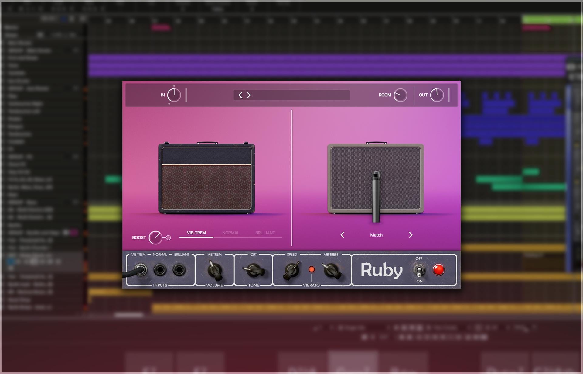Go to next preset in preset bar
Screen dimensions: 583x374
click(249, 95)
